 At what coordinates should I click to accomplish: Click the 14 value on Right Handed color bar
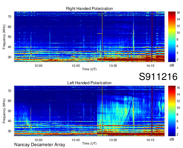178,19
